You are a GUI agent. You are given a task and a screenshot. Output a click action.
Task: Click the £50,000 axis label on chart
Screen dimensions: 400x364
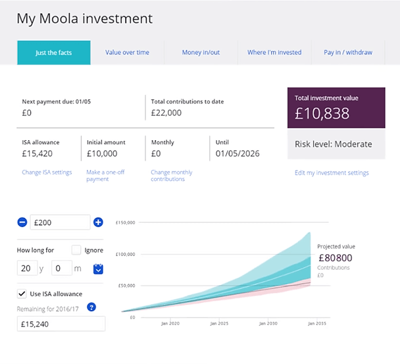tap(126, 286)
